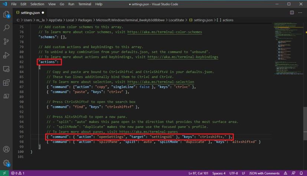Viewport: 307px width, 176px height.
Task: Click the minimap code overview
Action: 288,49
